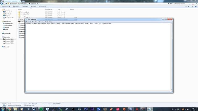Click the Nieuwe map toolbar button

click(42, 7)
